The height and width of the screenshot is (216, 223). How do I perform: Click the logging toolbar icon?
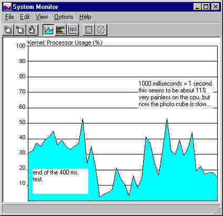89,29
